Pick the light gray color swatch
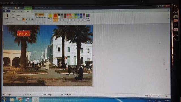Viewport: 181px width, 102px height. pyautogui.click(x=62, y=17)
